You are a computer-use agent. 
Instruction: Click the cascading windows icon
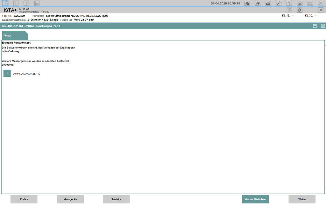[x=310, y=3]
